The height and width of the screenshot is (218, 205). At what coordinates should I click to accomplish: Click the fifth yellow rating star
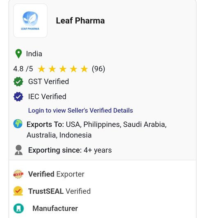tap(84, 69)
